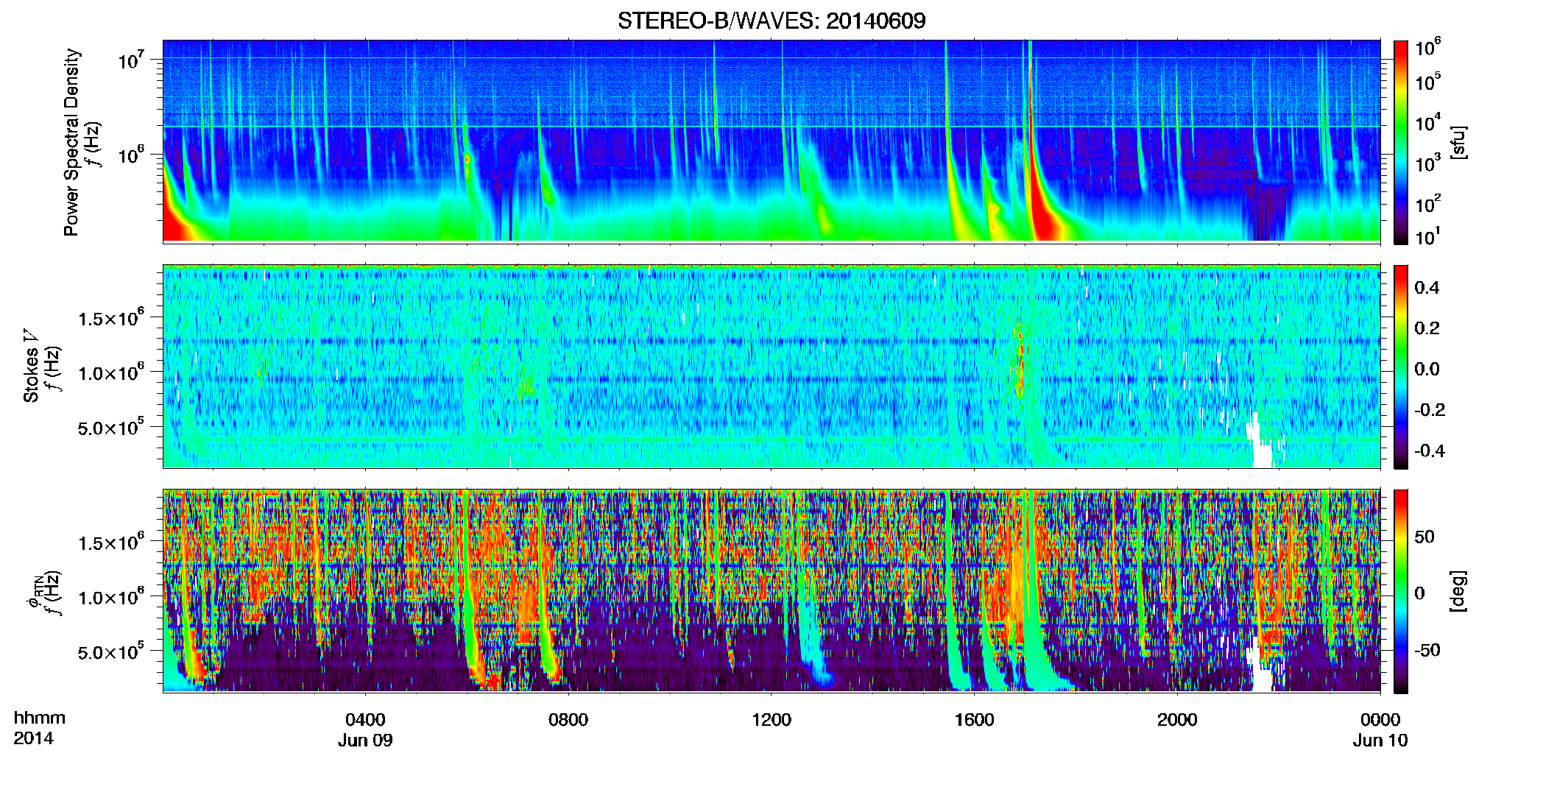
Task: Click the 0800 time tick label
Action: (568, 720)
